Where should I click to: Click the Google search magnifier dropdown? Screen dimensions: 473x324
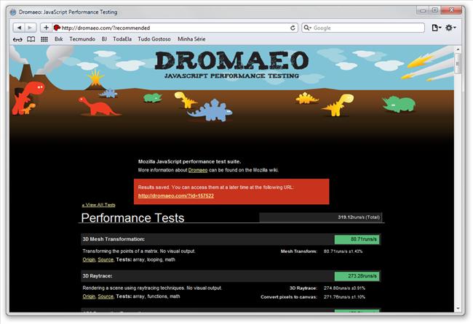[x=307, y=28]
